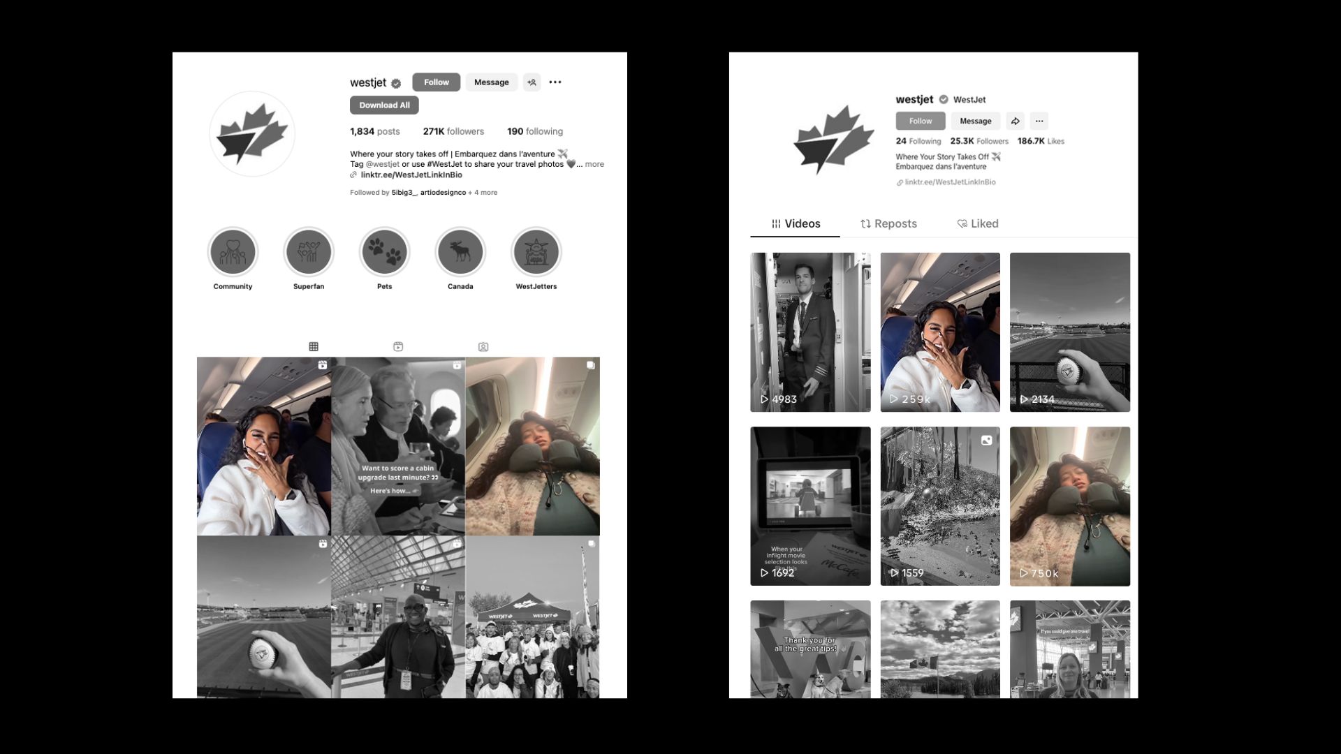This screenshot has width=1341, height=754.
Task: Open the WestJetters story highlight
Action: point(536,252)
